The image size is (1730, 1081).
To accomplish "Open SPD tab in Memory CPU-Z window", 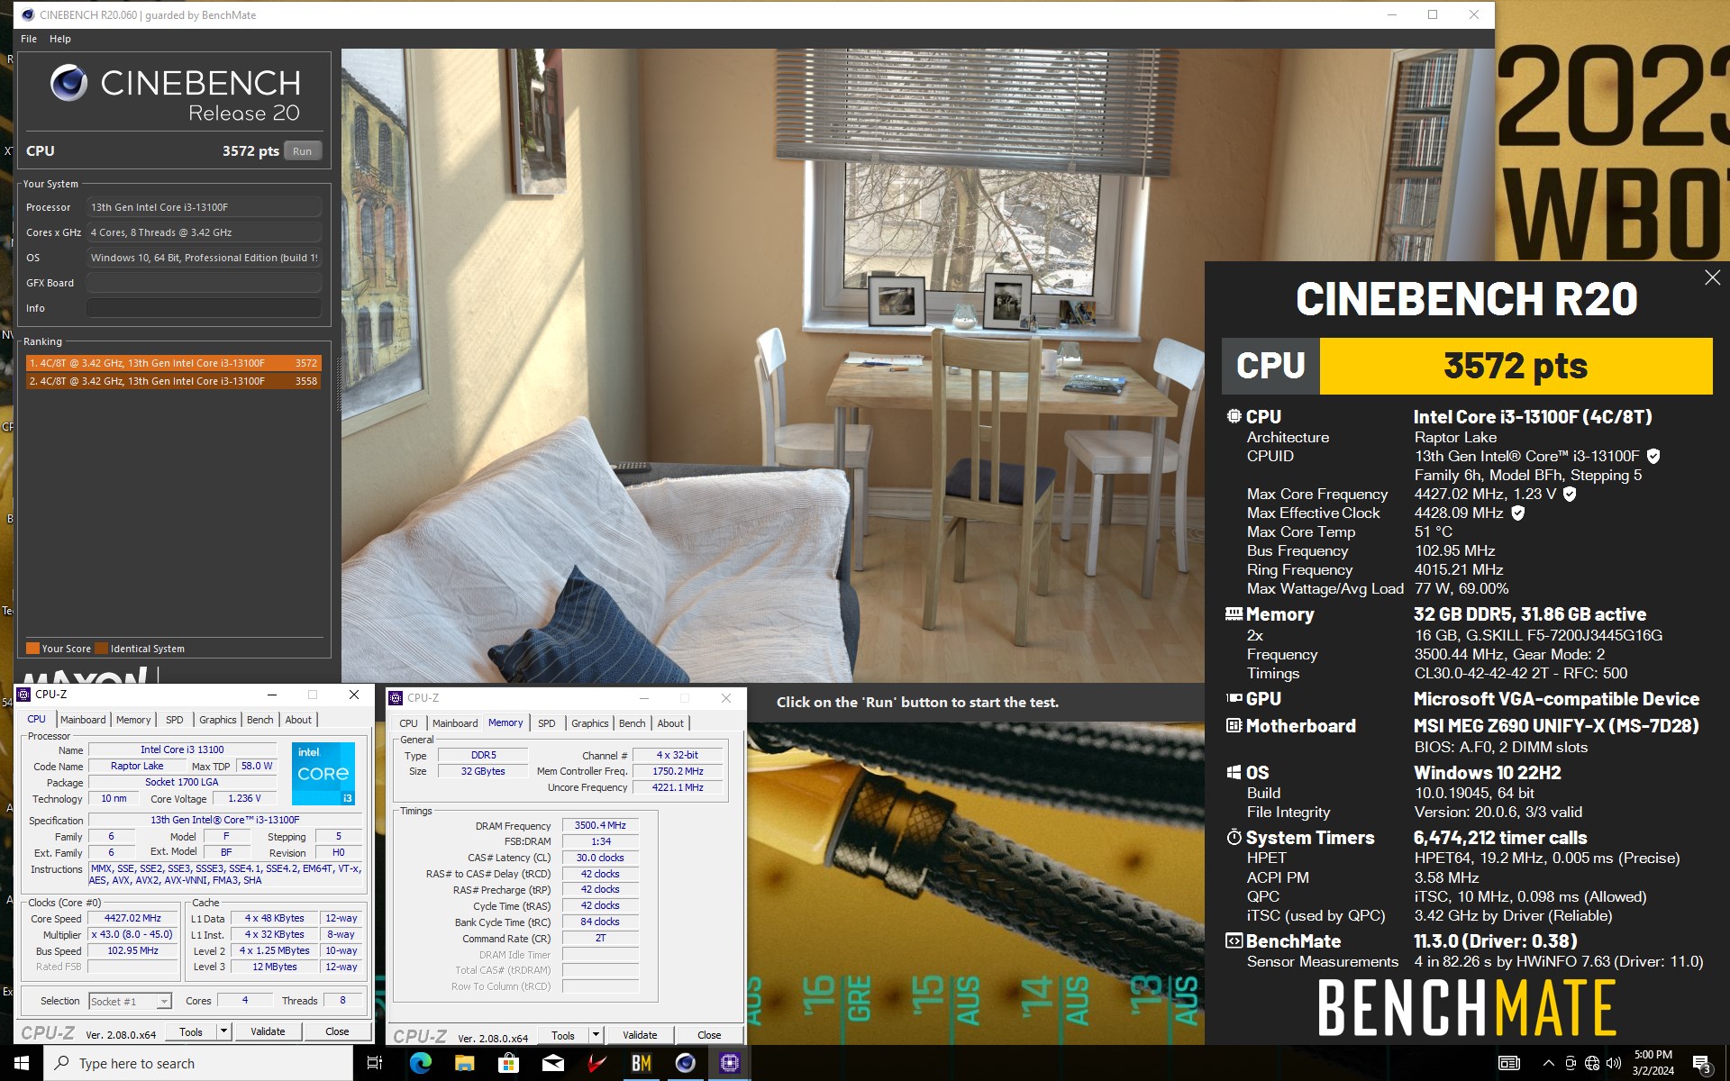I will [547, 722].
